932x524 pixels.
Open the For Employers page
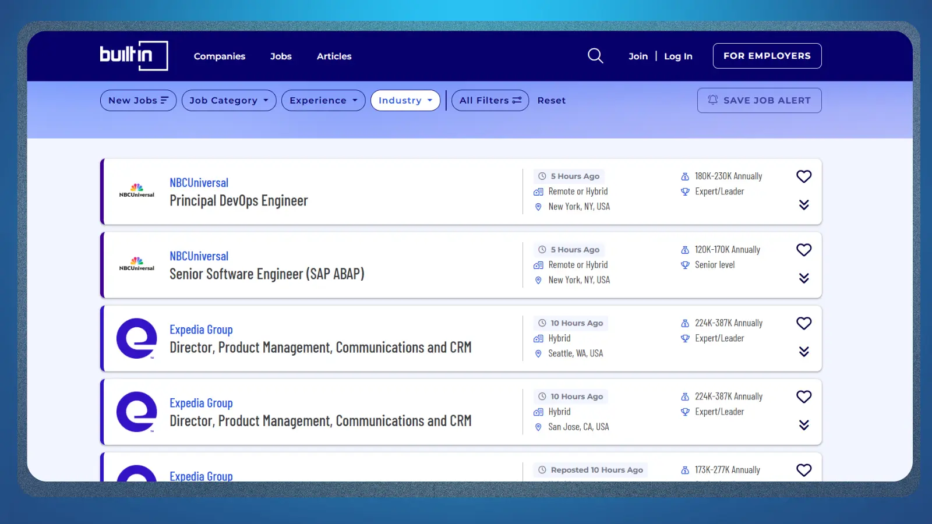pos(767,56)
